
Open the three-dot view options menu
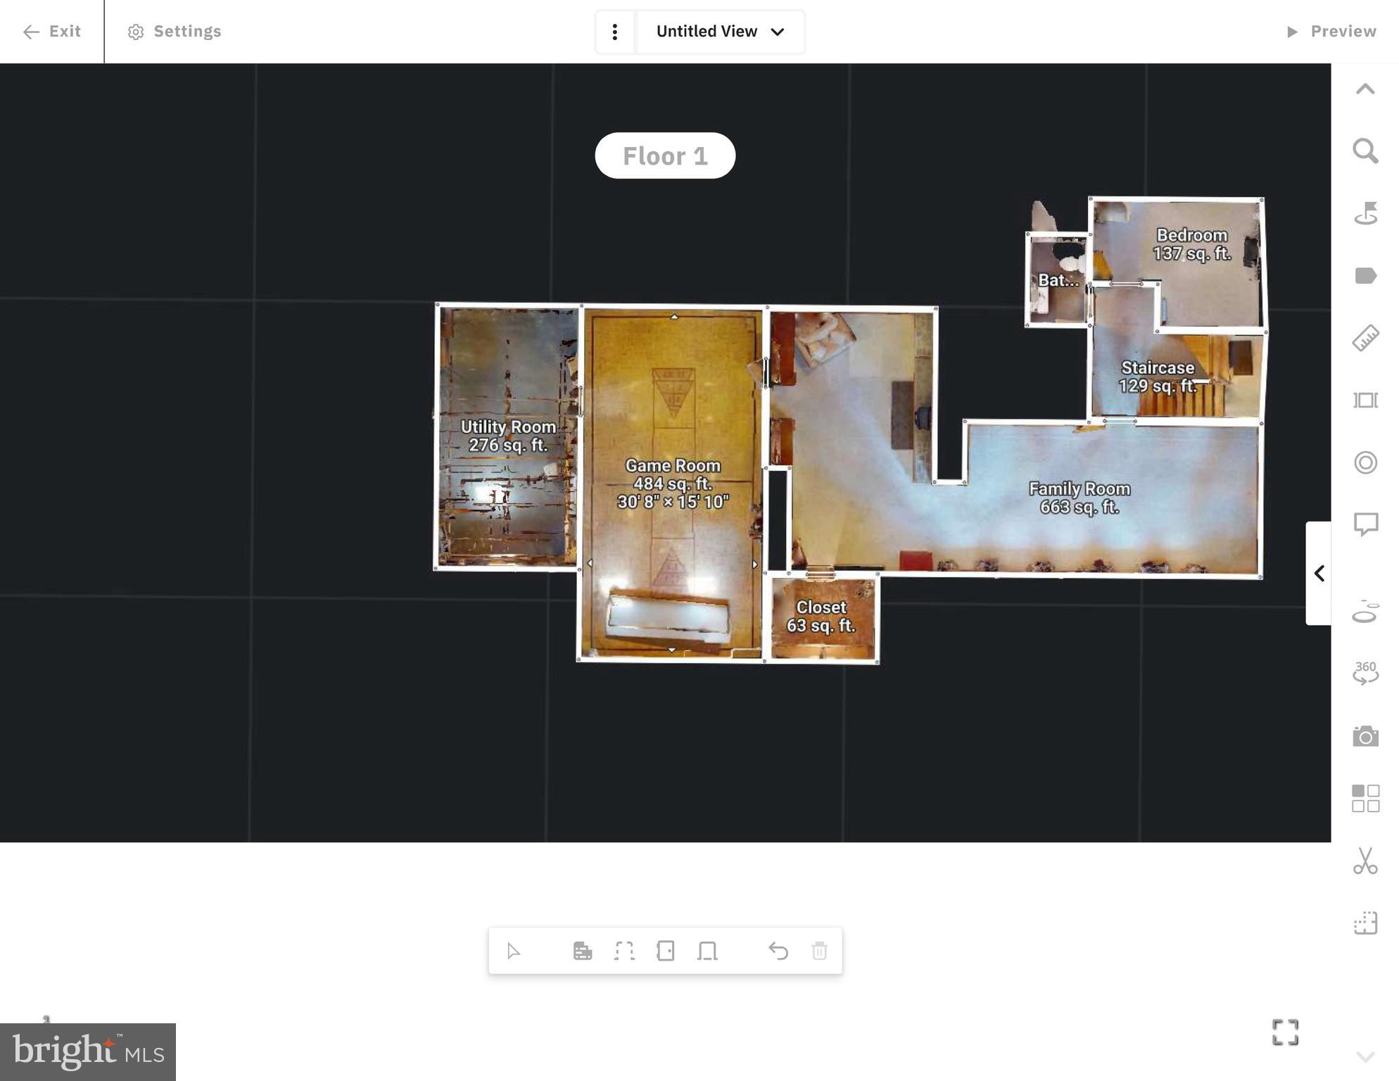point(615,32)
